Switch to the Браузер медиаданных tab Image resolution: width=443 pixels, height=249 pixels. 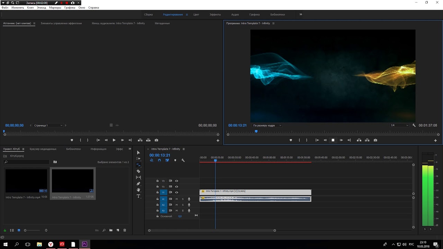(43, 149)
